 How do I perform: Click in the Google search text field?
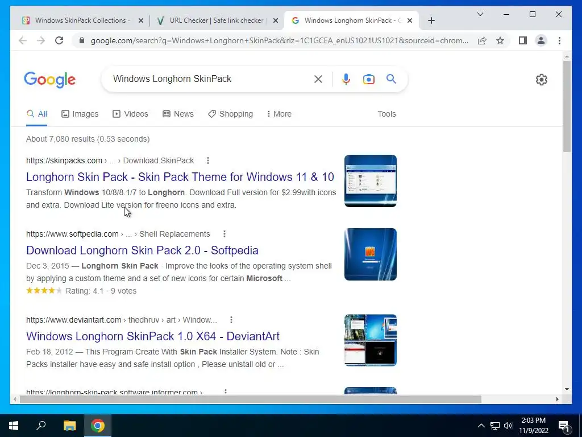(210, 79)
